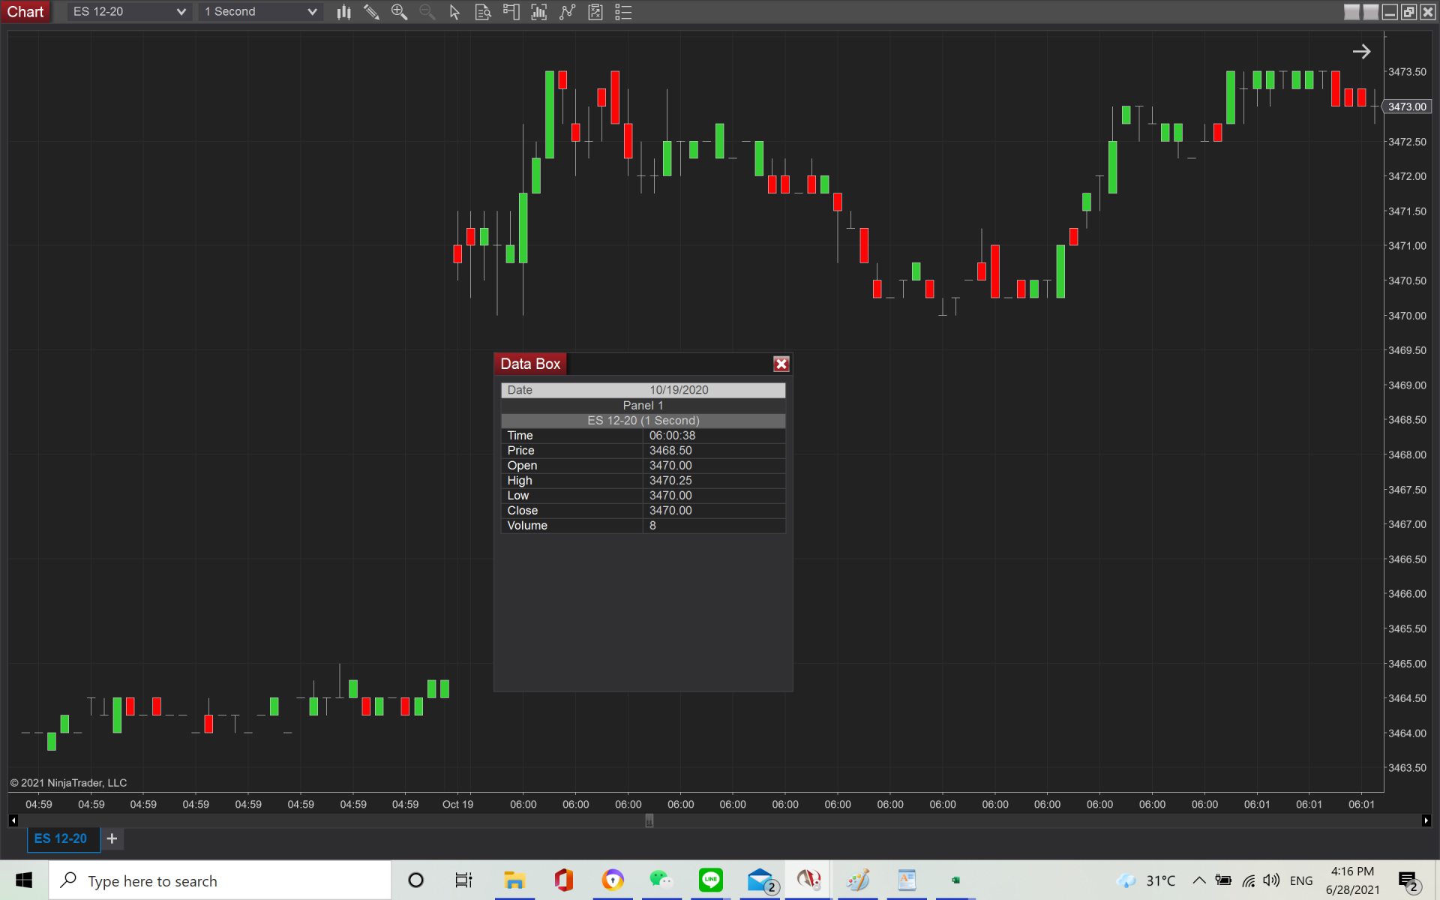
Task: Select the ES 12-20 chart tab
Action: tap(61, 838)
